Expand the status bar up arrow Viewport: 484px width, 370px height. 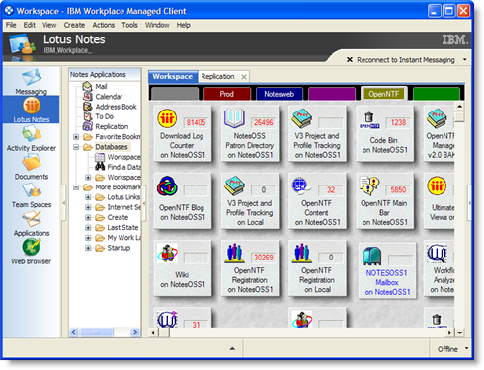pyautogui.click(x=232, y=348)
